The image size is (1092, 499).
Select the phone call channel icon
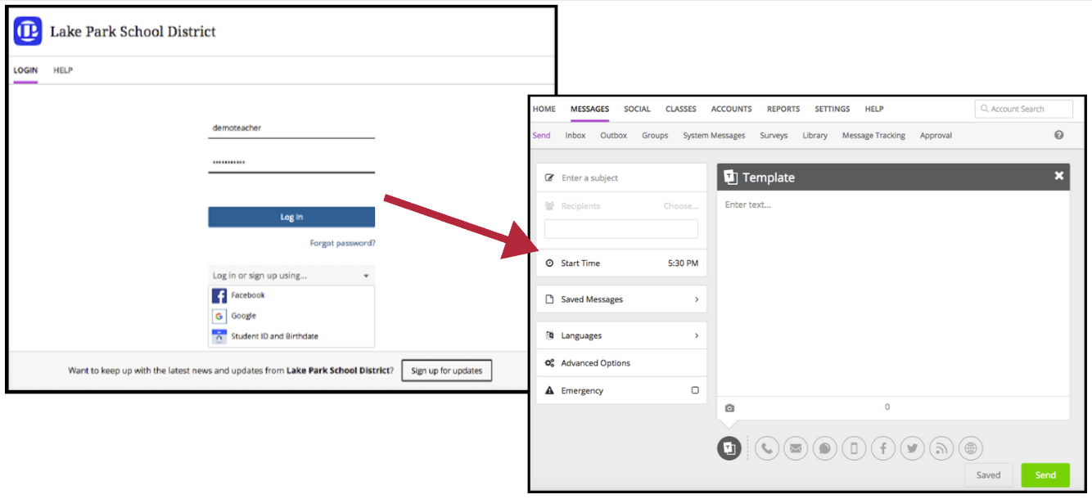766,448
